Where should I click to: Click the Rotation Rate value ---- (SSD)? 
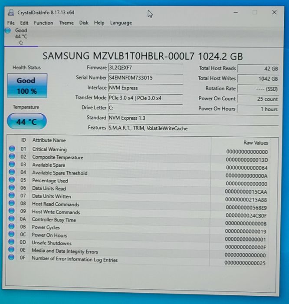[258, 89]
